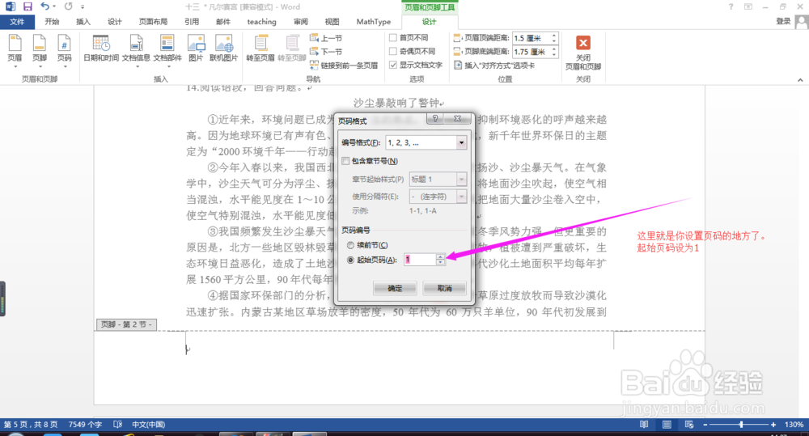Screen dimensions: 809x436
Task: Go to header with 转至页眉
Action: [260, 49]
